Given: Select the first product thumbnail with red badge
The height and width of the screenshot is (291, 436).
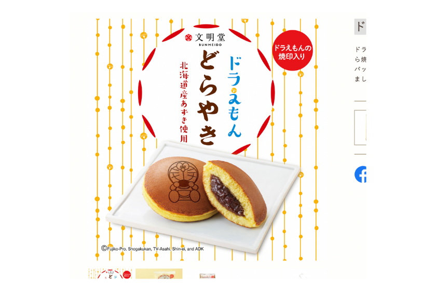Looking at the screenshot, I should tap(110, 273).
